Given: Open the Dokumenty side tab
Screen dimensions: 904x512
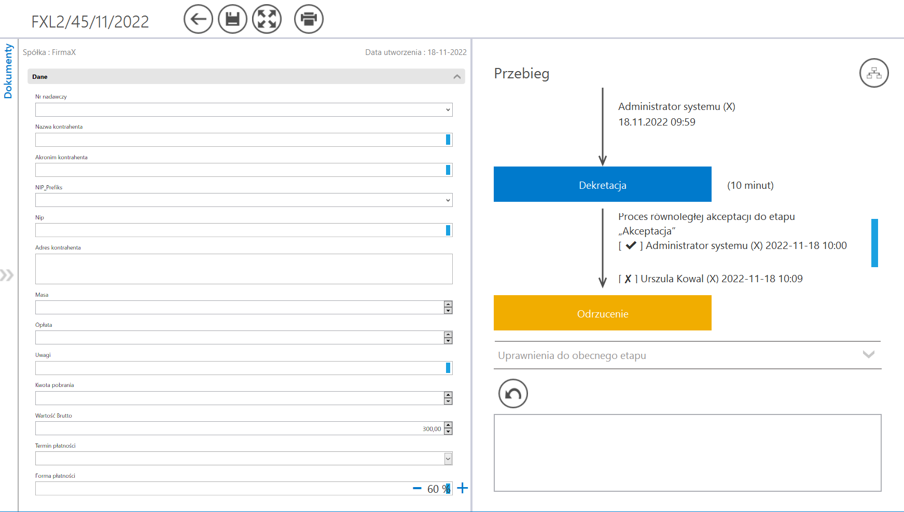Looking at the screenshot, I should click(x=8, y=71).
